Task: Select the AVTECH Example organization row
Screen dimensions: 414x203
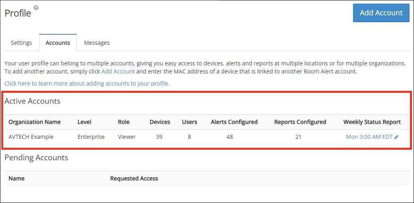Action: pos(31,137)
